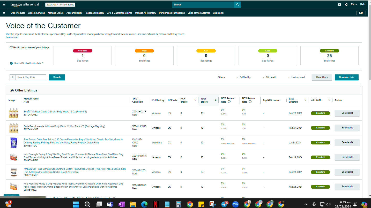Open Windows taskbar search
The image size is (371, 208).
87,204
